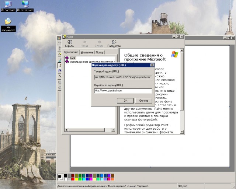
Task: Click the contents pane horizontal scrollbar thumb
Action: (86, 130)
